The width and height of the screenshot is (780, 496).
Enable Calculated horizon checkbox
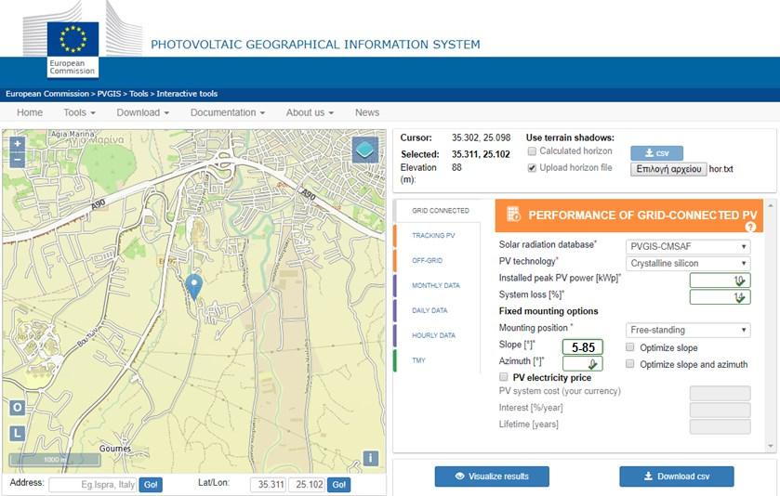(532, 151)
